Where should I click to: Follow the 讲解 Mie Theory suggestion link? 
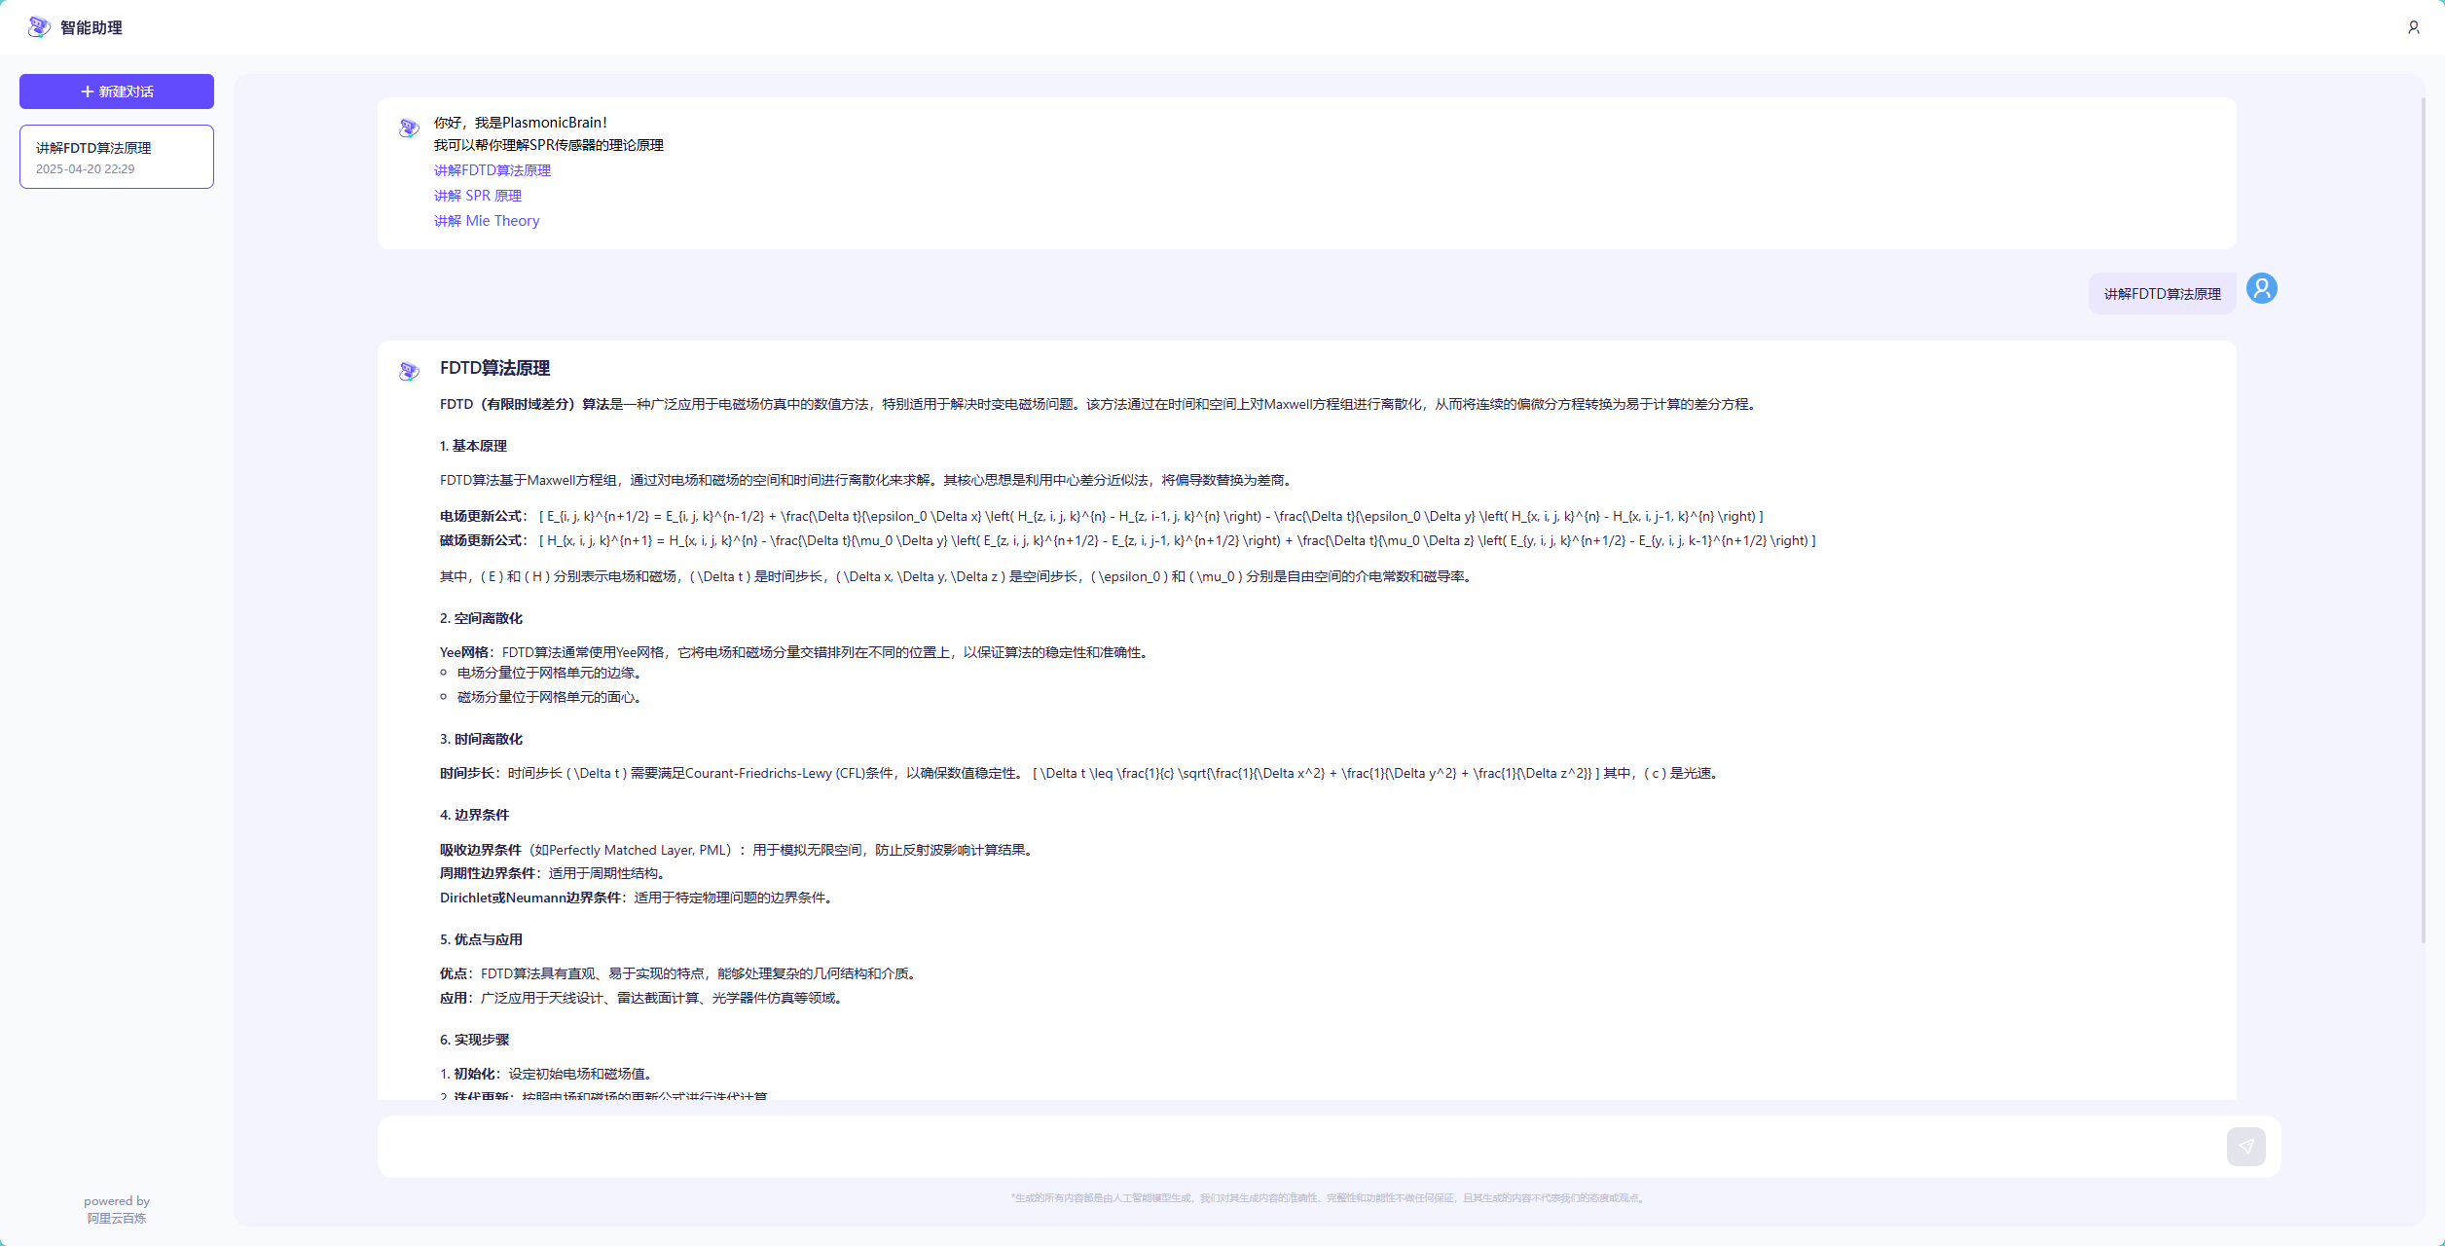[x=486, y=221]
